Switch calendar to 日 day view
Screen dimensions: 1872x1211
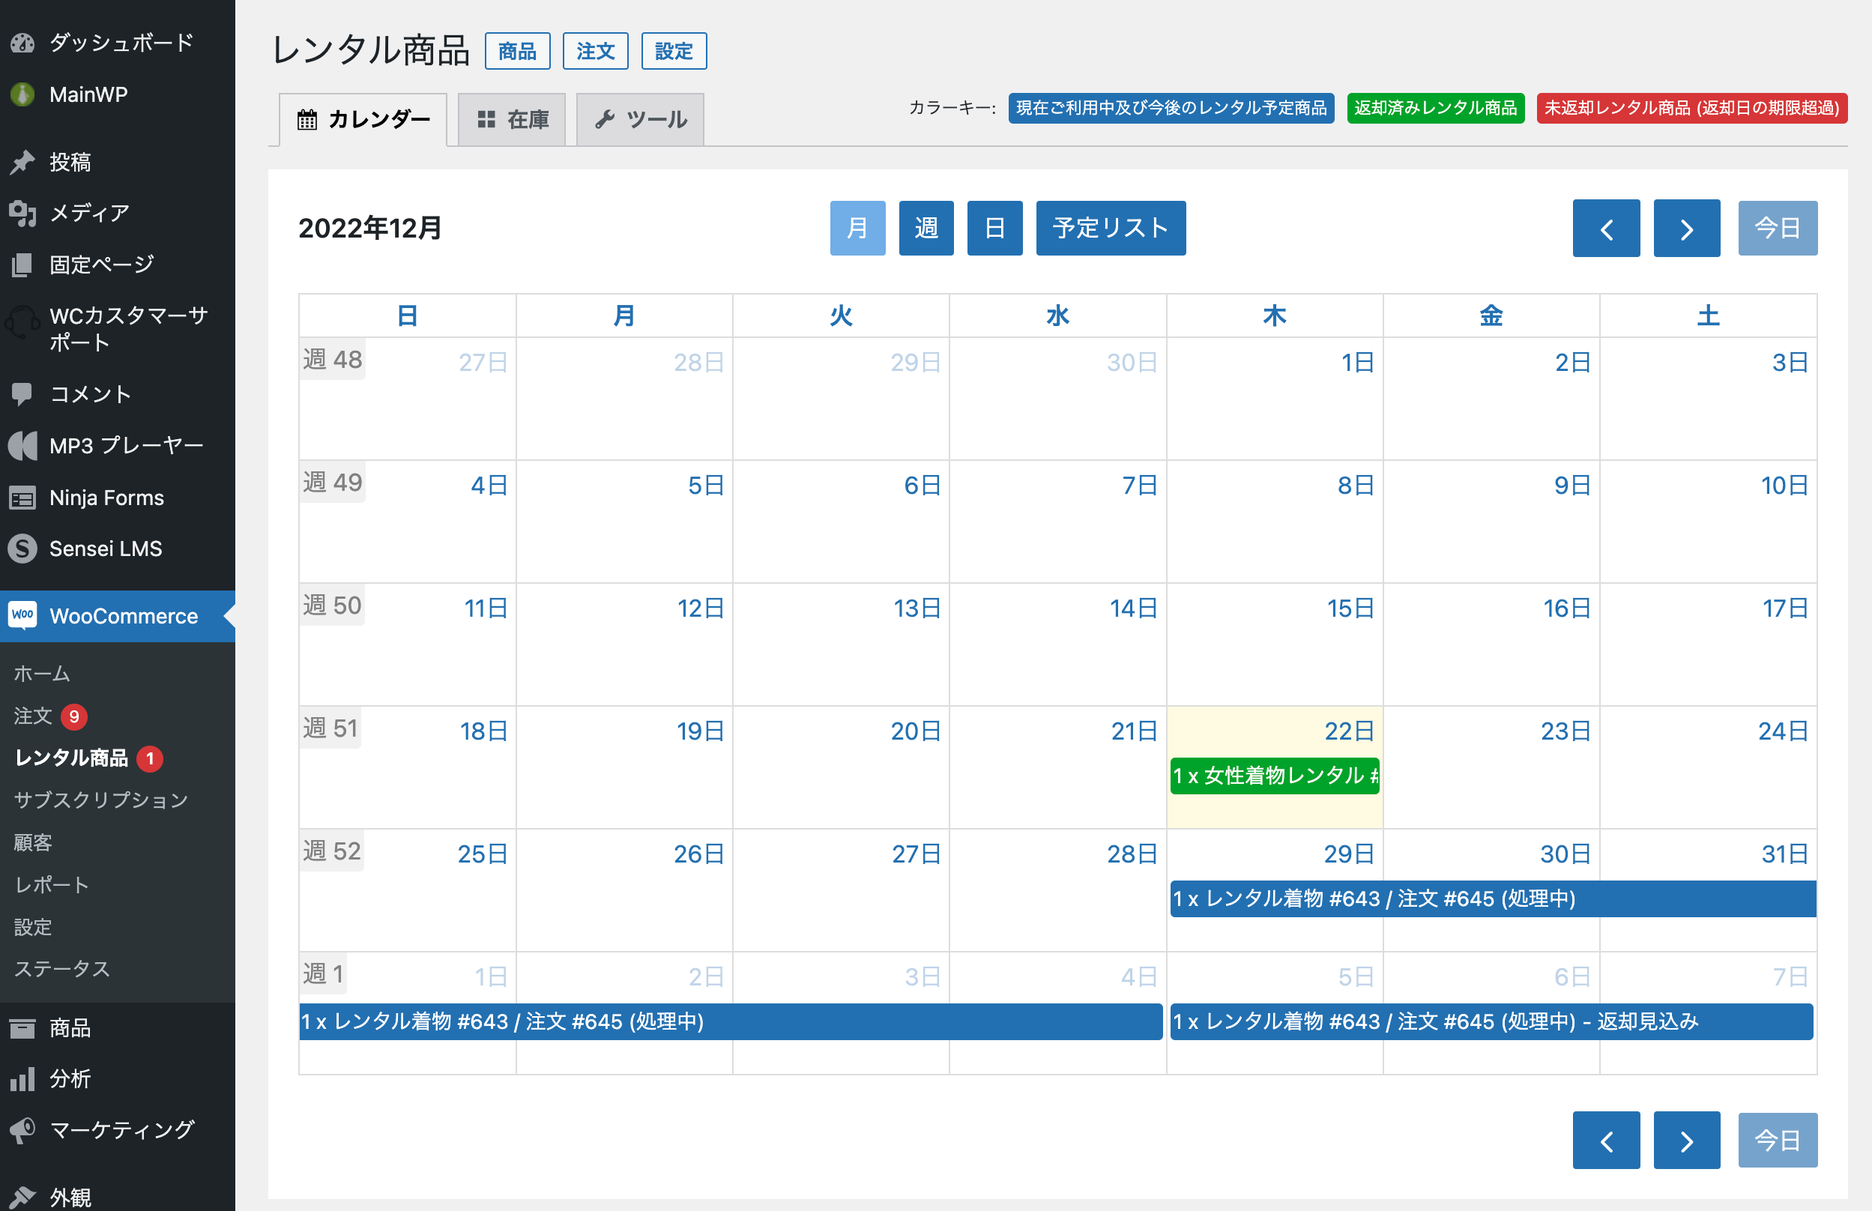[x=994, y=228]
